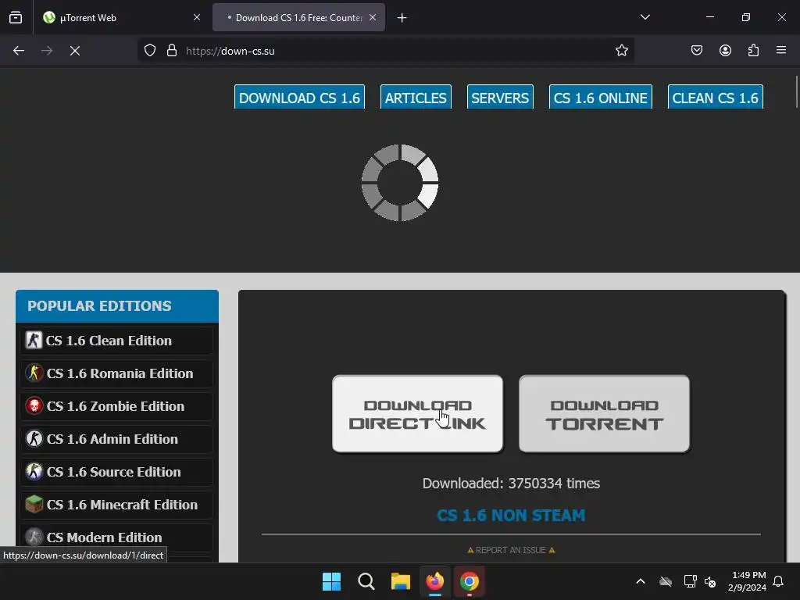This screenshot has width=800, height=600.
Task: Stop the page loading
Action: pos(75,51)
